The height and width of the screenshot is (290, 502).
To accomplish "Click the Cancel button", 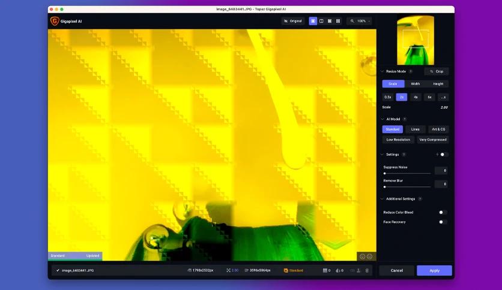I will click(x=397, y=270).
